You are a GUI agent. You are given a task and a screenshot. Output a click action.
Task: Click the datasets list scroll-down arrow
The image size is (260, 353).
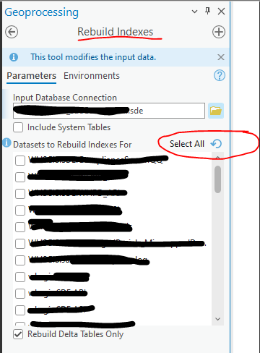coord(217,319)
